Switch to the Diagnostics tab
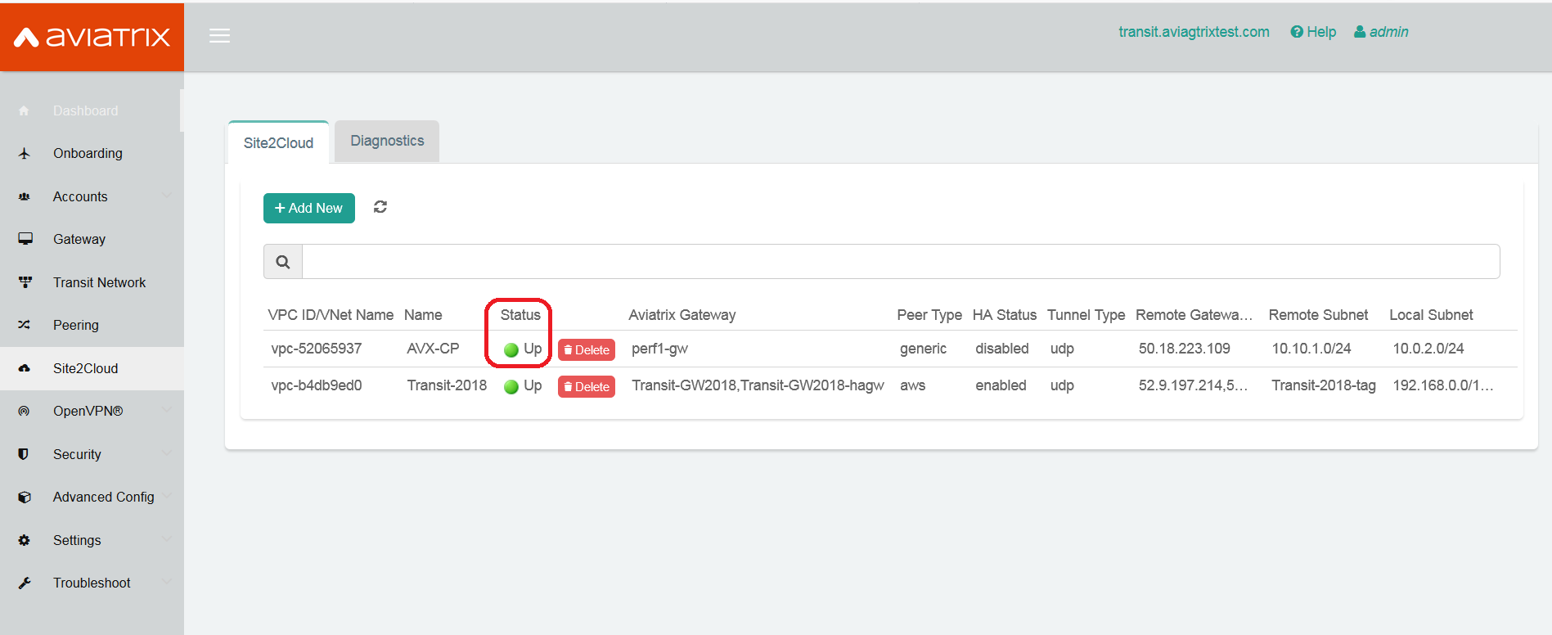 [x=387, y=141]
